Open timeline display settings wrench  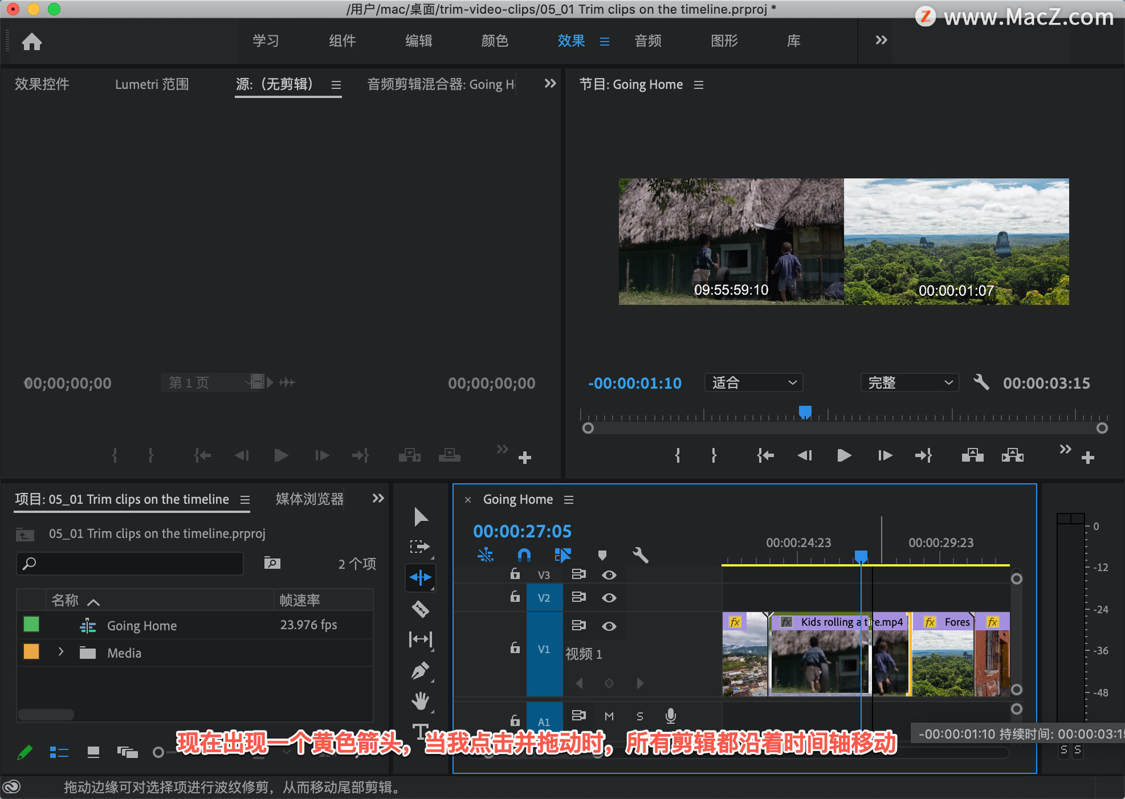pos(640,555)
